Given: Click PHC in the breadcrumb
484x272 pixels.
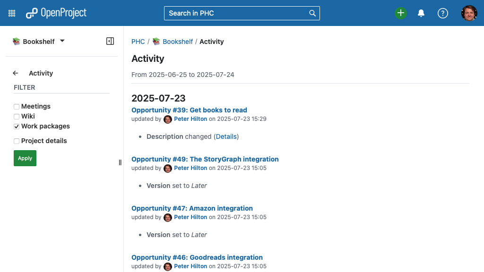Looking at the screenshot, I should point(138,42).
